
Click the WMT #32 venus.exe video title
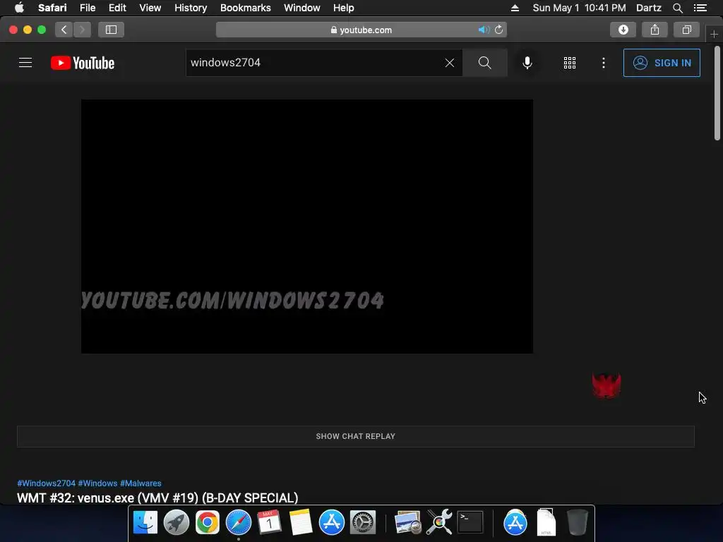[x=157, y=498]
